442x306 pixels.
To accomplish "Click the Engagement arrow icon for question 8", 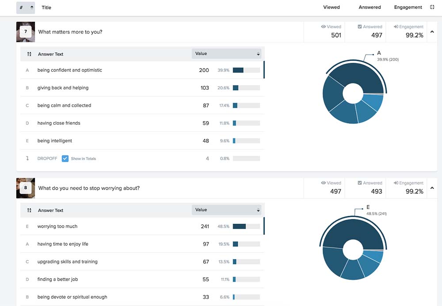I will pos(396,183).
